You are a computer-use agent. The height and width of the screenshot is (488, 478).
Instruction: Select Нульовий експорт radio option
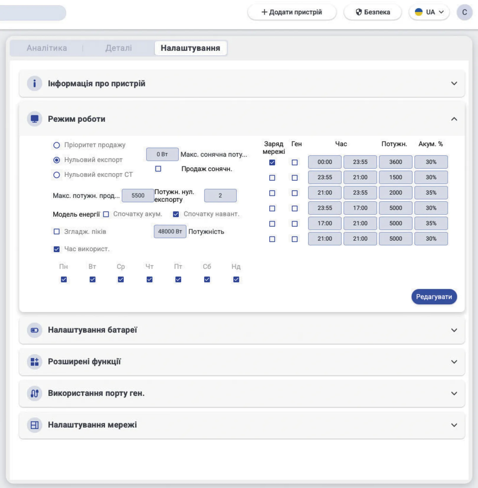57,160
